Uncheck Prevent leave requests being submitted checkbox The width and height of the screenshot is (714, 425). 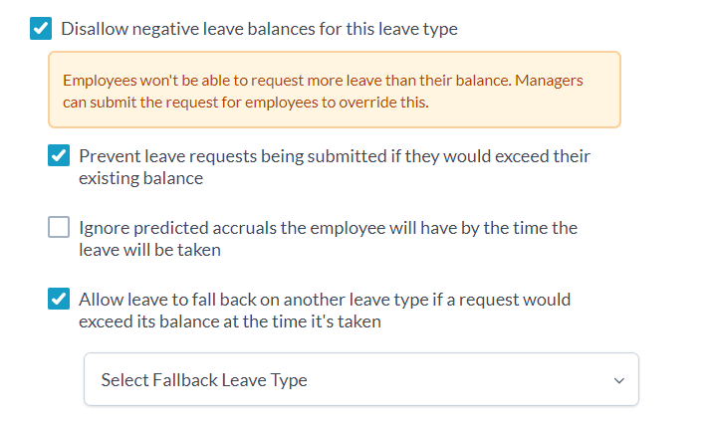point(59,156)
